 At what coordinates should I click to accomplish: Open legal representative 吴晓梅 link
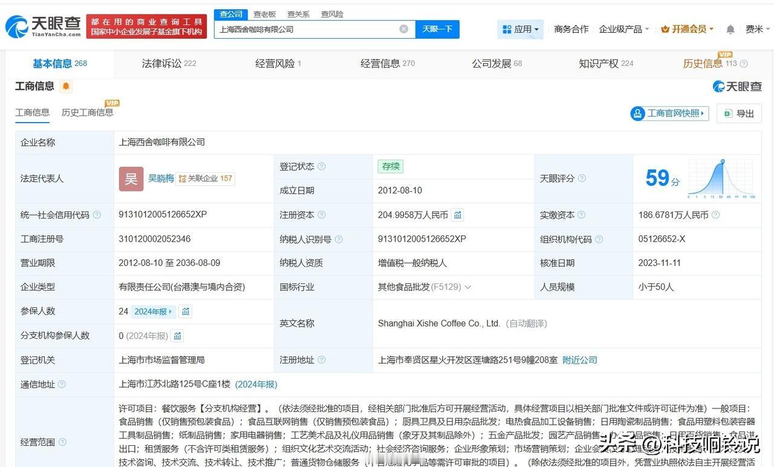pos(161,178)
